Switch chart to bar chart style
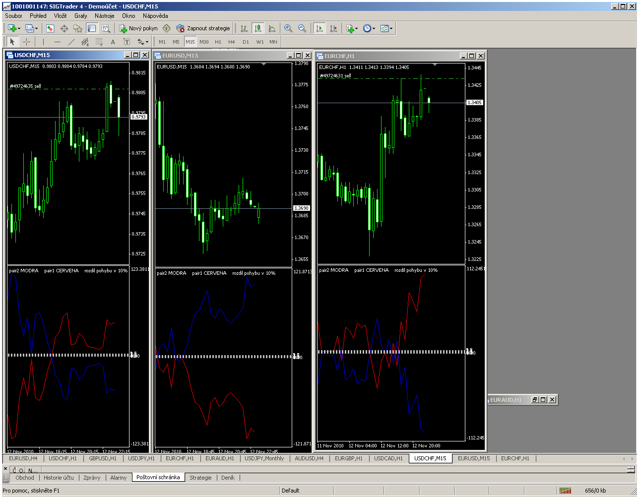639x497 pixels. pos(244,28)
